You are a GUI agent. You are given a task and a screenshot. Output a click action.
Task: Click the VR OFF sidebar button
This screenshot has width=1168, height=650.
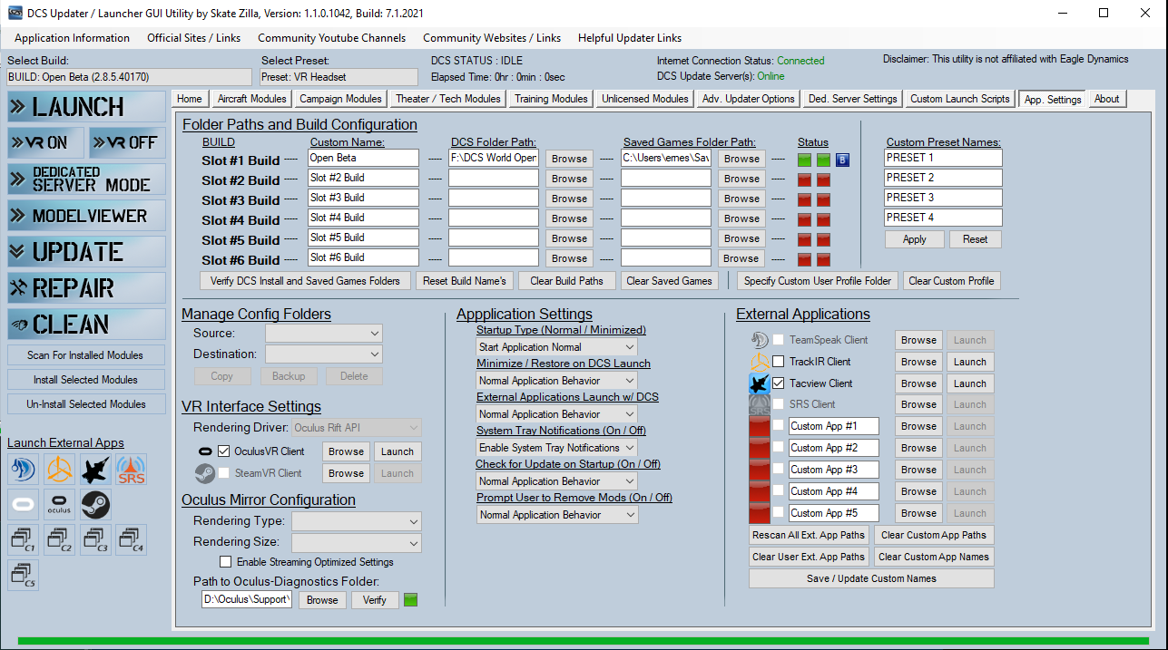tap(127, 142)
